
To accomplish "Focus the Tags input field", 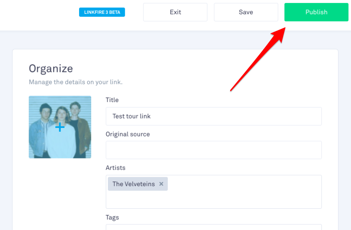I will (x=213, y=227).
